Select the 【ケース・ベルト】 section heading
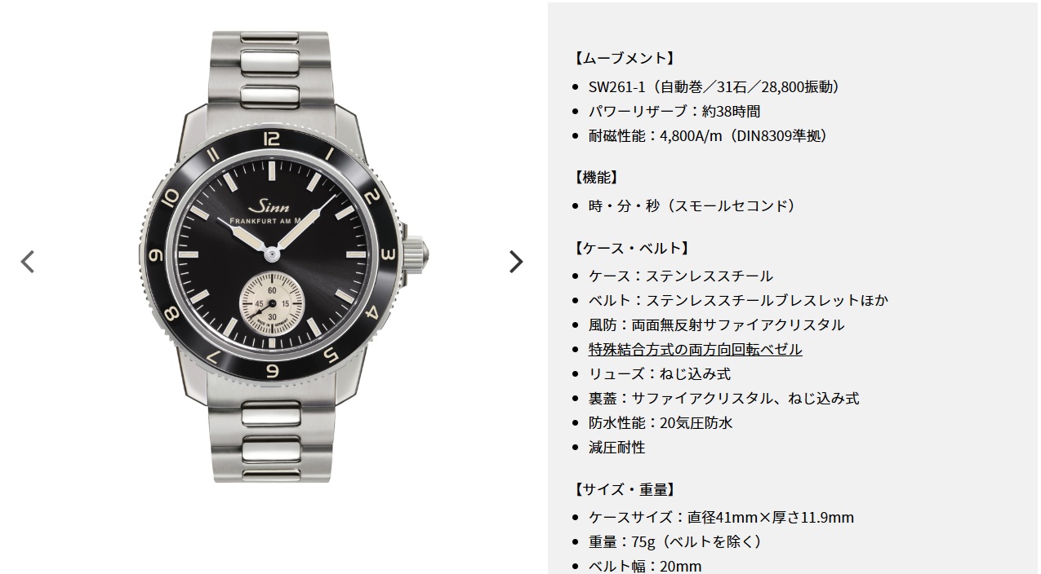Image resolution: width=1041 pixels, height=574 pixels. tap(629, 248)
